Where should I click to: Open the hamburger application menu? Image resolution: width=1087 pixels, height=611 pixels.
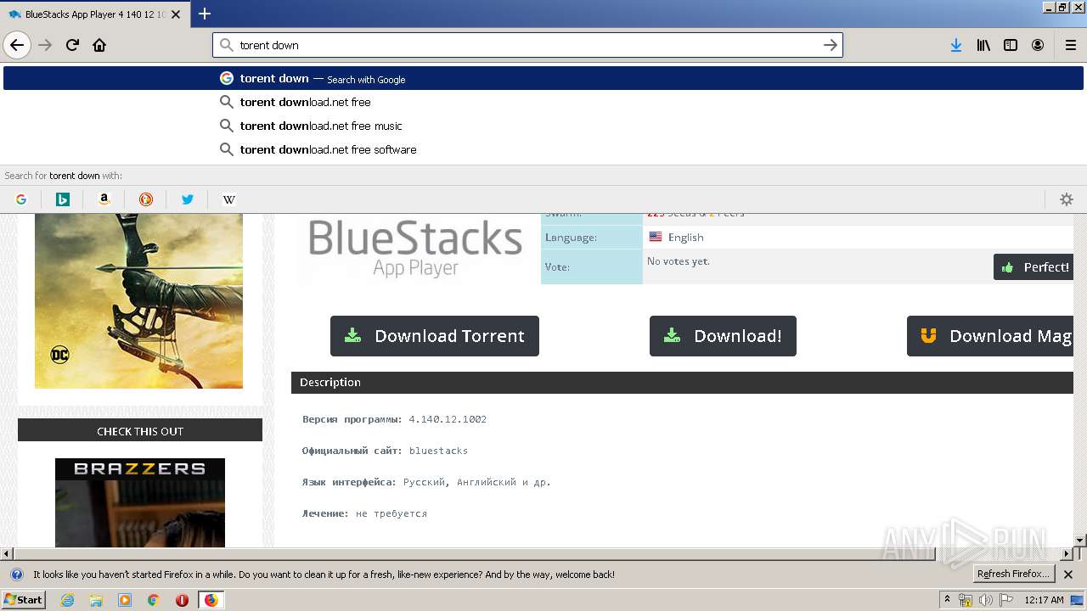tap(1071, 45)
